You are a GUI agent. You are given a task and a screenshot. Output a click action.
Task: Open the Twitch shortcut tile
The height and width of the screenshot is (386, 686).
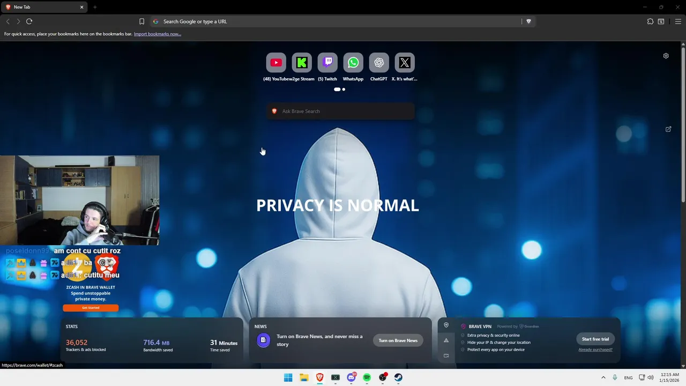click(x=327, y=63)
